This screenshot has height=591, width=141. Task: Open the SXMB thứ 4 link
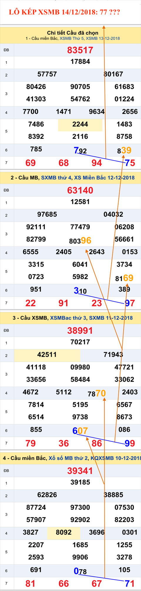(x=56, y=178)
